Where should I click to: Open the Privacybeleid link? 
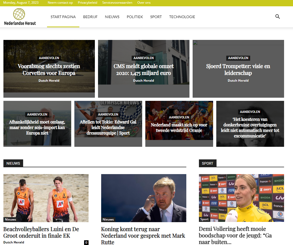(88, 3)
